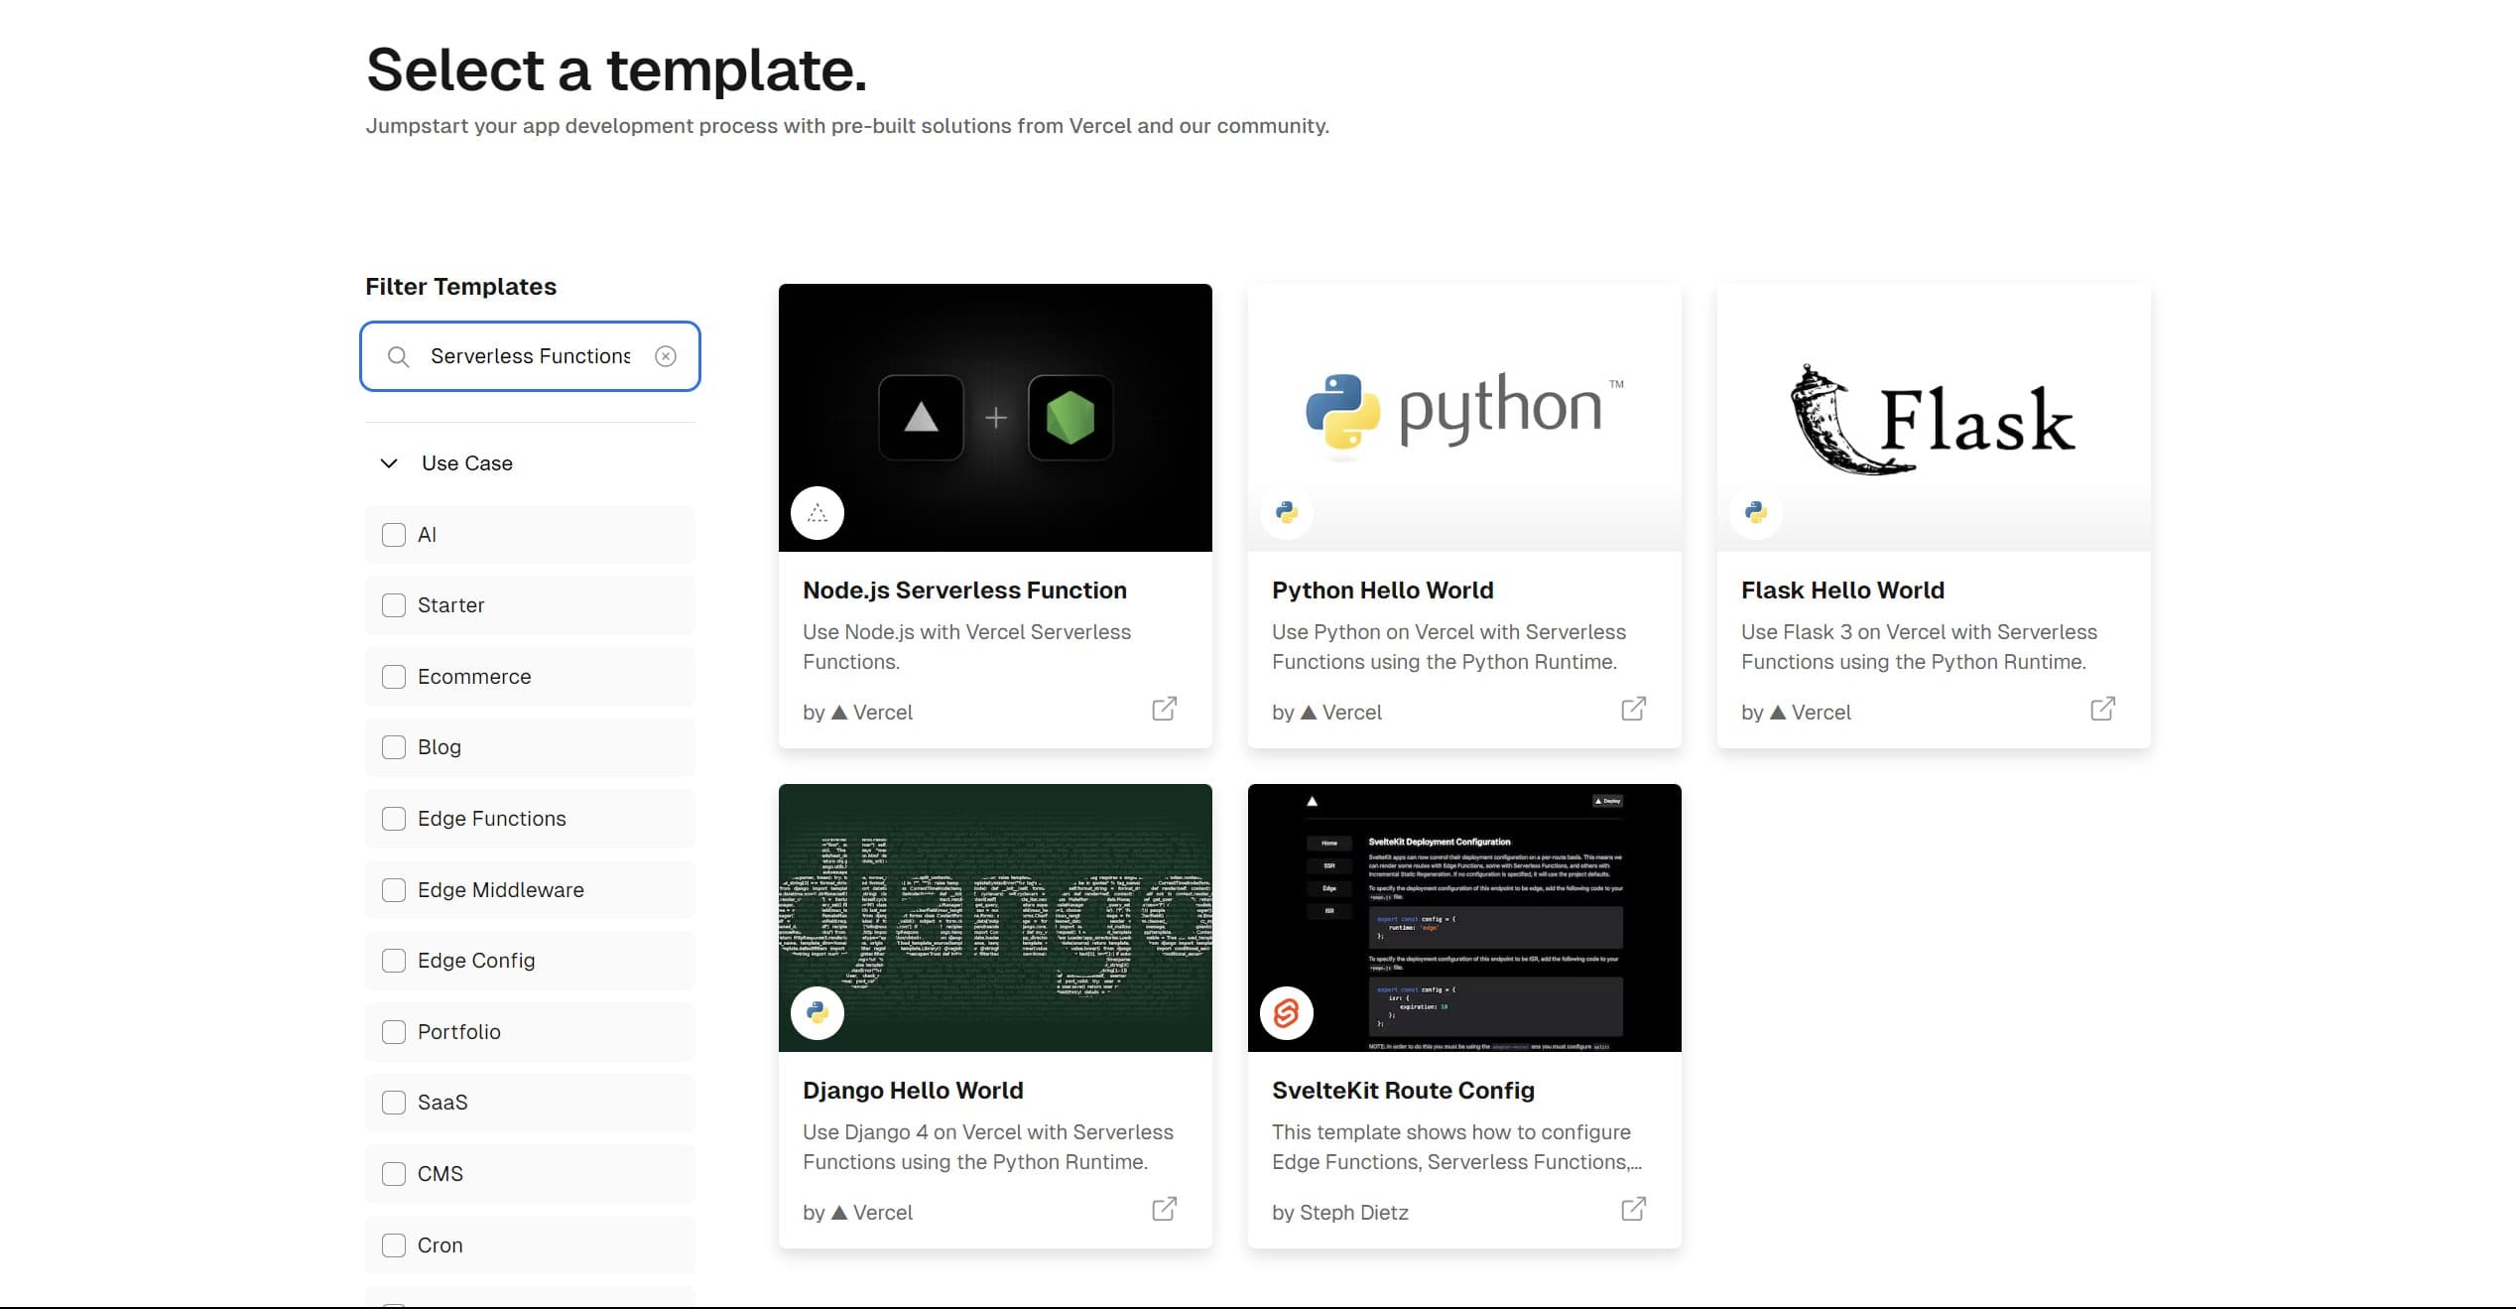
Task: Click the Python Hello World external link icon
Action: point(1634,712)
